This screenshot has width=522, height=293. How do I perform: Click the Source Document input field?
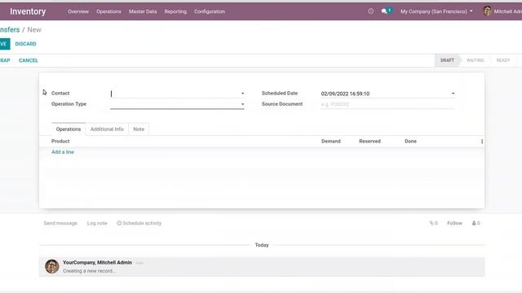click(x=387, y=104)
